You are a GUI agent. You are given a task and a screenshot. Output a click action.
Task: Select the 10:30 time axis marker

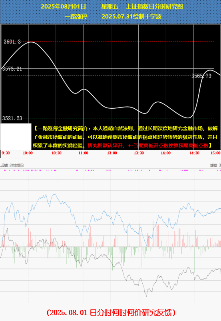tap(56, 153)
